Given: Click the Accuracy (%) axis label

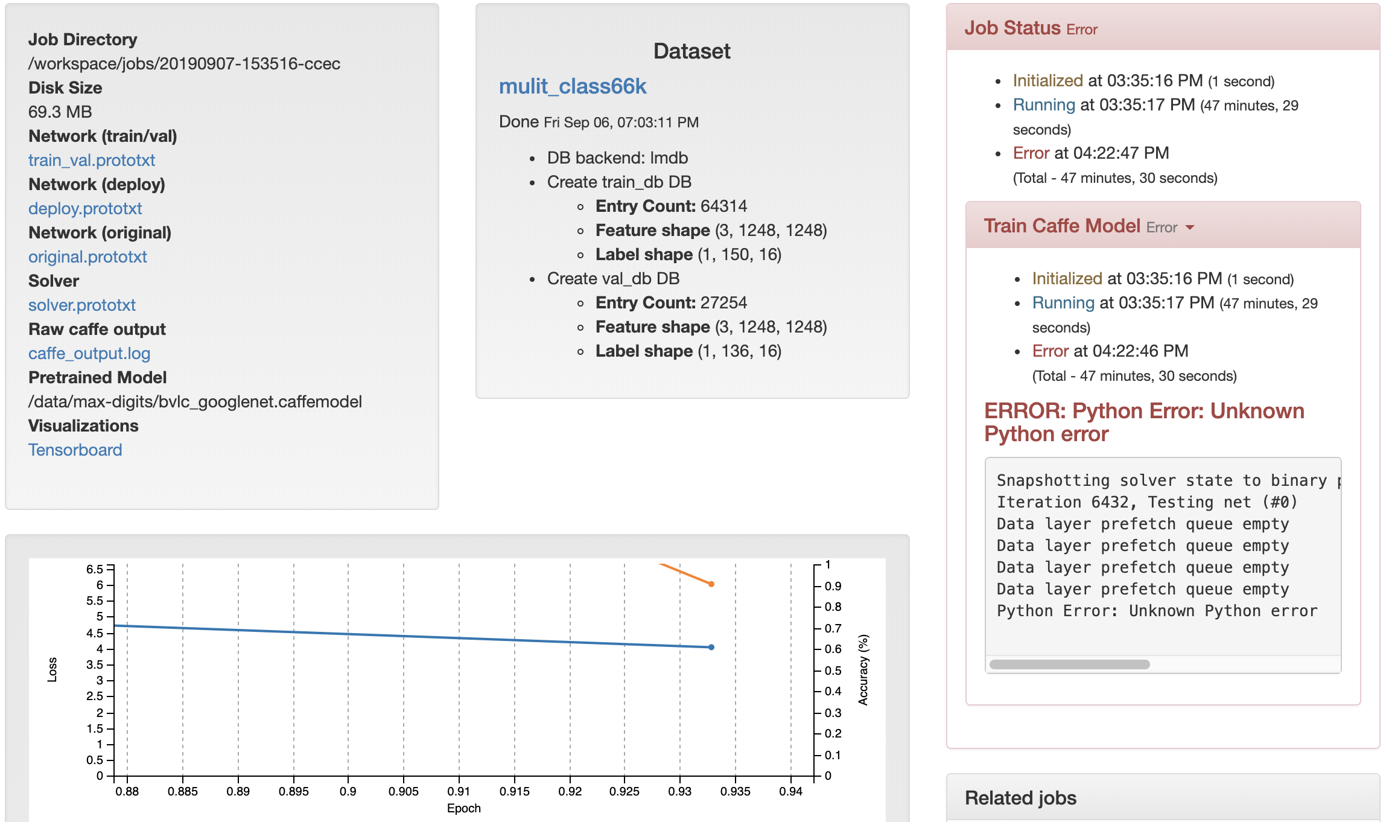Looking at the screenshot, I should tap(863, 670).
